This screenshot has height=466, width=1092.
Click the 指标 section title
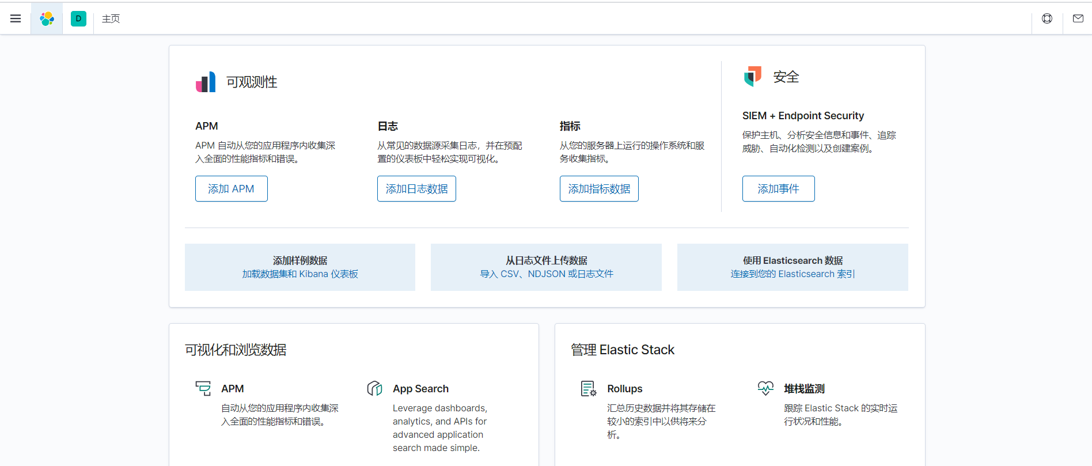(570, 126)
